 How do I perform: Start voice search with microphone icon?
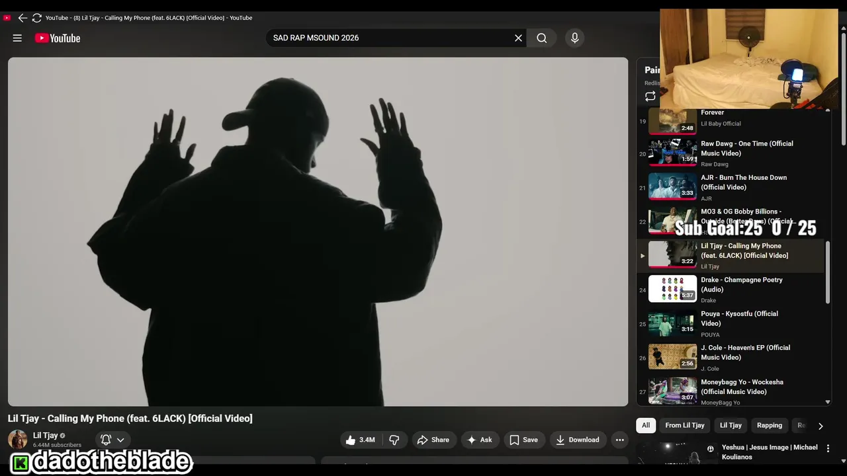574,38
